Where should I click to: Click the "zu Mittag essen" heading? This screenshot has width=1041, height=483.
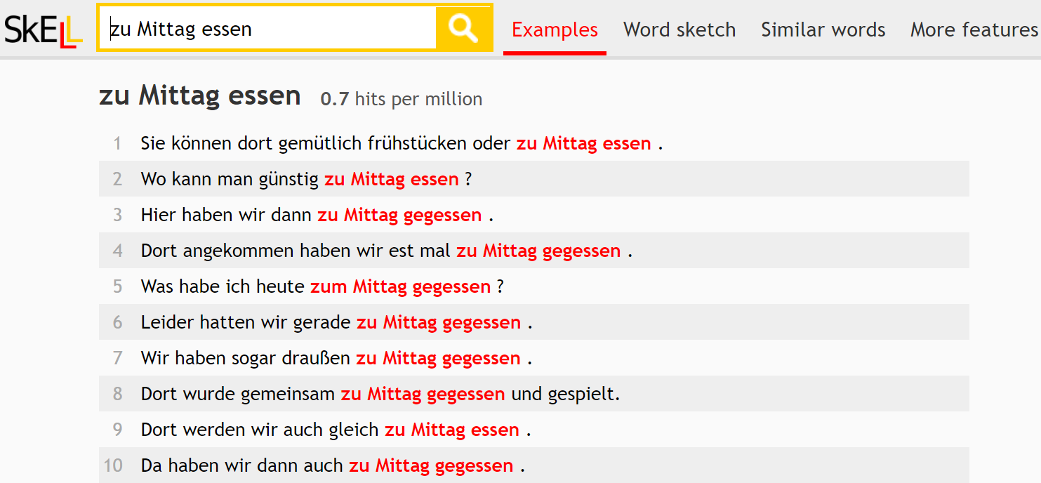200,95
